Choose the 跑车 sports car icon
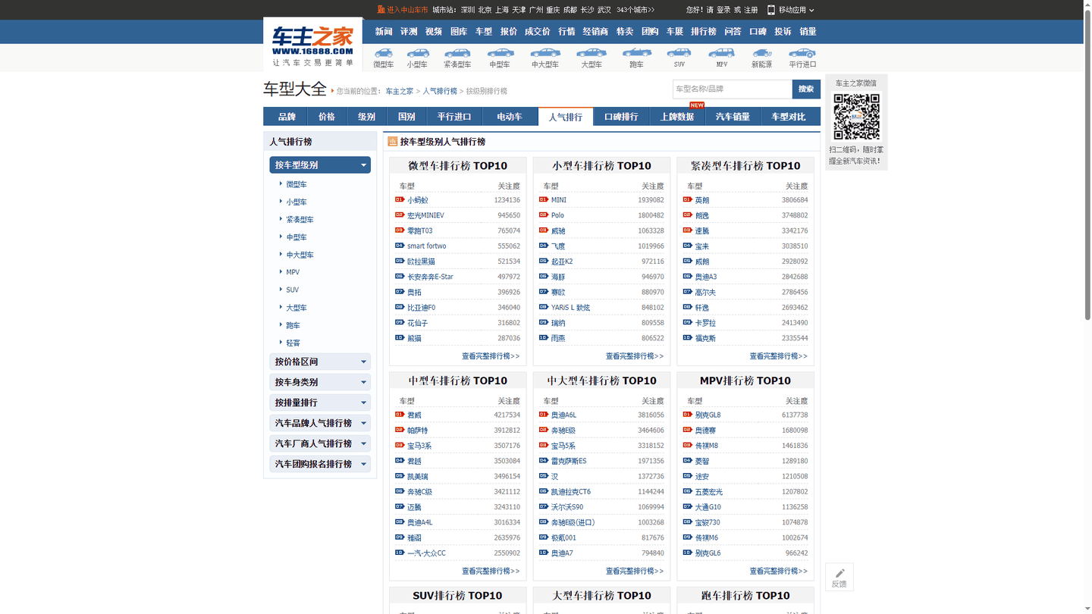This screenshot has height=614, width=1092. [x=636, y=53]
